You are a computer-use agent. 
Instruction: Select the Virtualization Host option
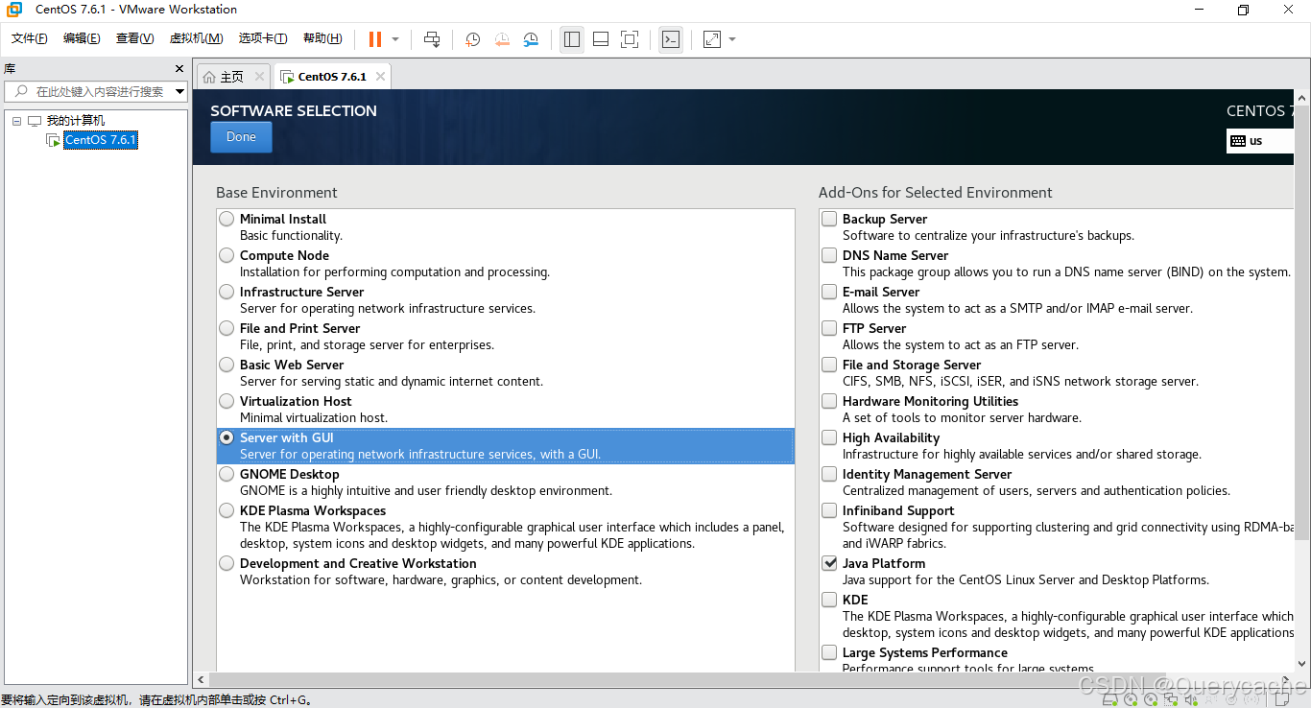click(x=226, y=401)
